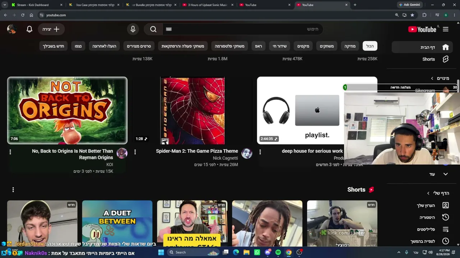Select the משחקי פלטפורמה filter chip
This screenshot has height=258, width=460.
(230, 46)
